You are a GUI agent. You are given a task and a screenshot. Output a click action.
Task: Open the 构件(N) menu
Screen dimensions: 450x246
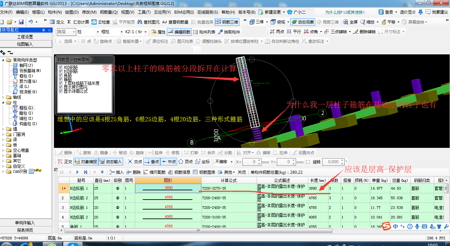55,12
